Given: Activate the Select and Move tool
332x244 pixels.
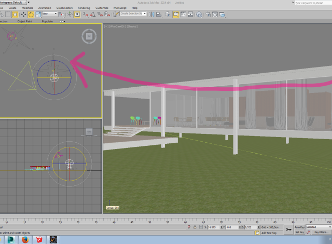Looking at the screenshot, I should (23, 15).
